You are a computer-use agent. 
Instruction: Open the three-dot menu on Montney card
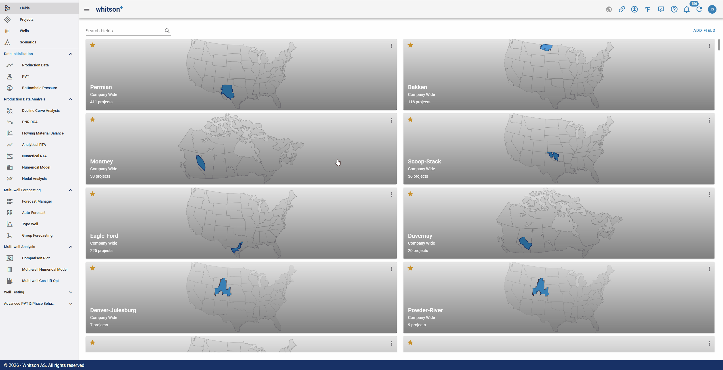pos(391,120)
